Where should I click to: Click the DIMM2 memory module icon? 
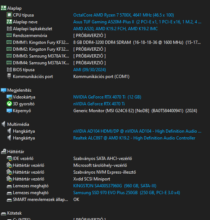pyautogui.click(x=9, y=49)
